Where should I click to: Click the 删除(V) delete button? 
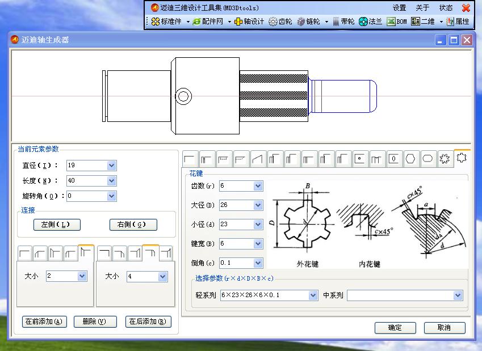pos(95,322)
